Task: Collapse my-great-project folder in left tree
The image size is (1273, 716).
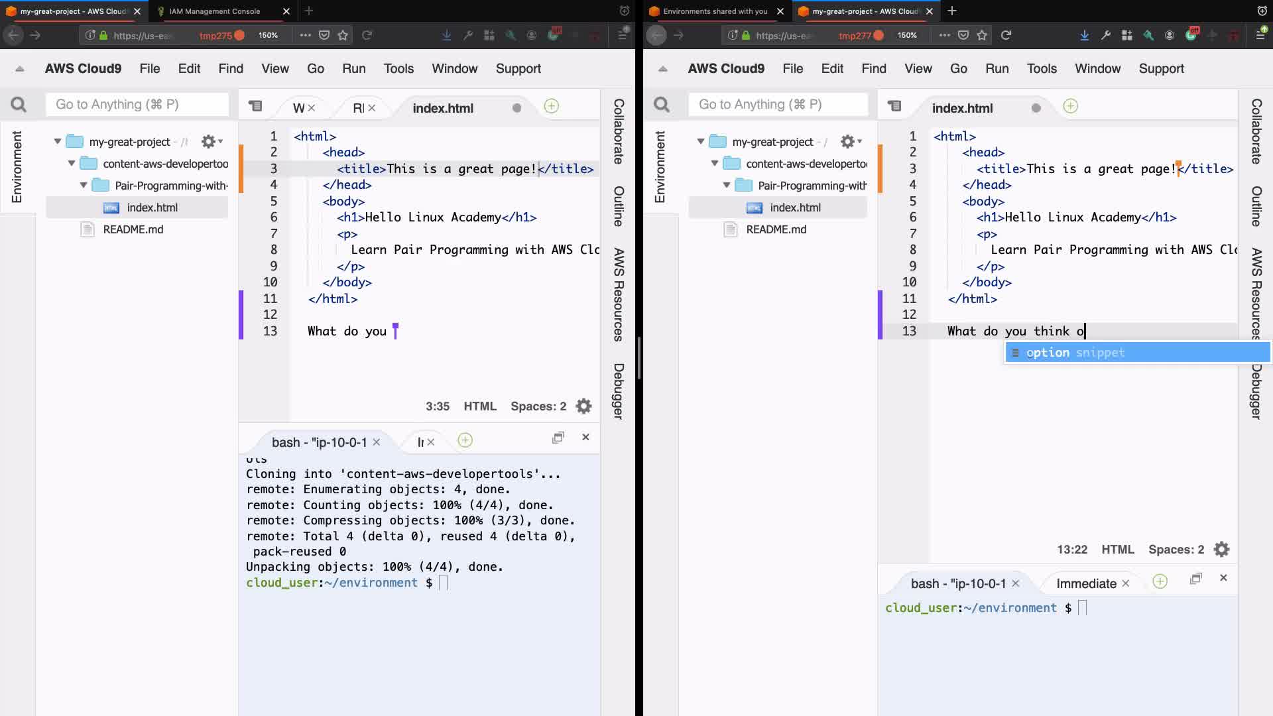Action: [58, 141]
